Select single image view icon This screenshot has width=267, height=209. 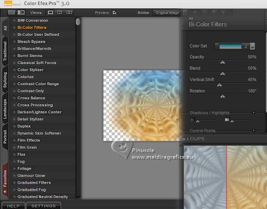[50, 13]
